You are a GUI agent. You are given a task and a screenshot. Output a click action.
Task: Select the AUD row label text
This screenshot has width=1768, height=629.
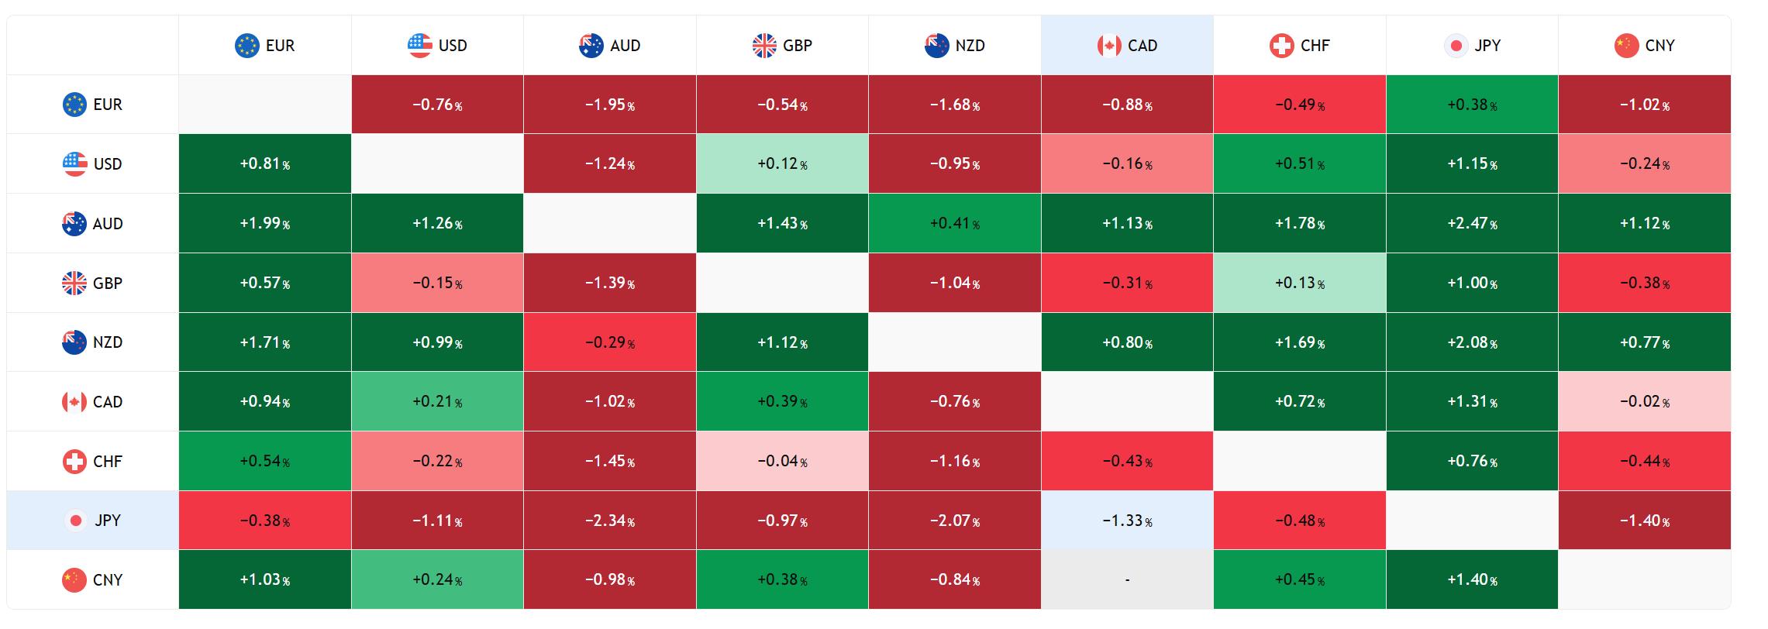tap(108, 224)
